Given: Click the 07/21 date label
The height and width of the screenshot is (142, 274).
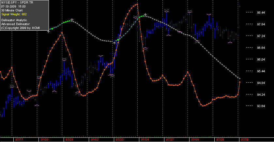Looking at the screenshot, I should (69, 140).
